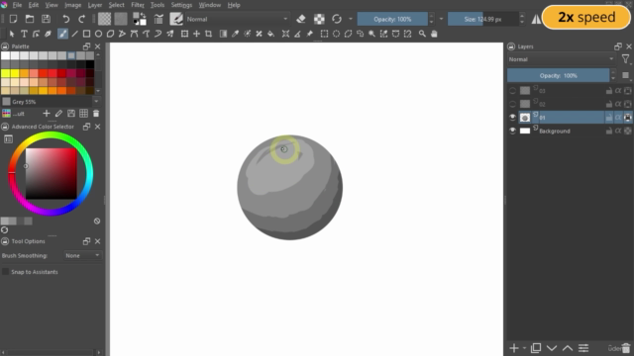Expand add layer options arrow
Viewport: 634px width, 356px height.
(524, 348)
